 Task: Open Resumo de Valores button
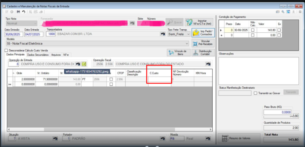coord(239,138)
